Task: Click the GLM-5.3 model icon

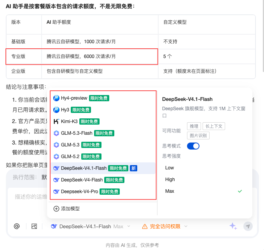Action: [x=56, y=145]
